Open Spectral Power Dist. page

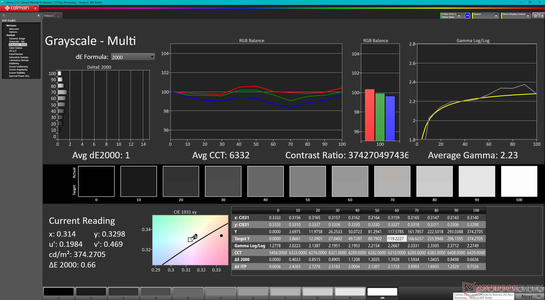(x=19, y=76)
